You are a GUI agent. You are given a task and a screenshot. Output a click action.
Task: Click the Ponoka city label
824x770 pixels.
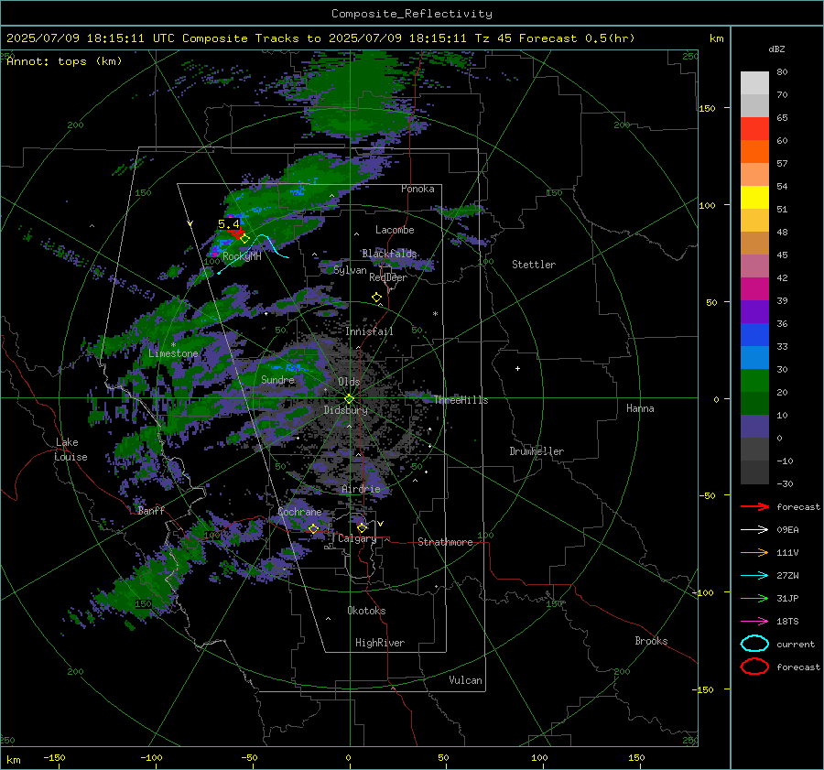417,189
